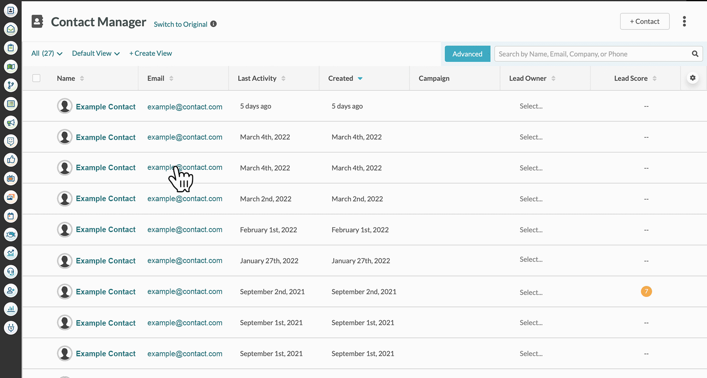Toggle the Created column sort arrow
707x378 pixels.
(x=360, y=78)
